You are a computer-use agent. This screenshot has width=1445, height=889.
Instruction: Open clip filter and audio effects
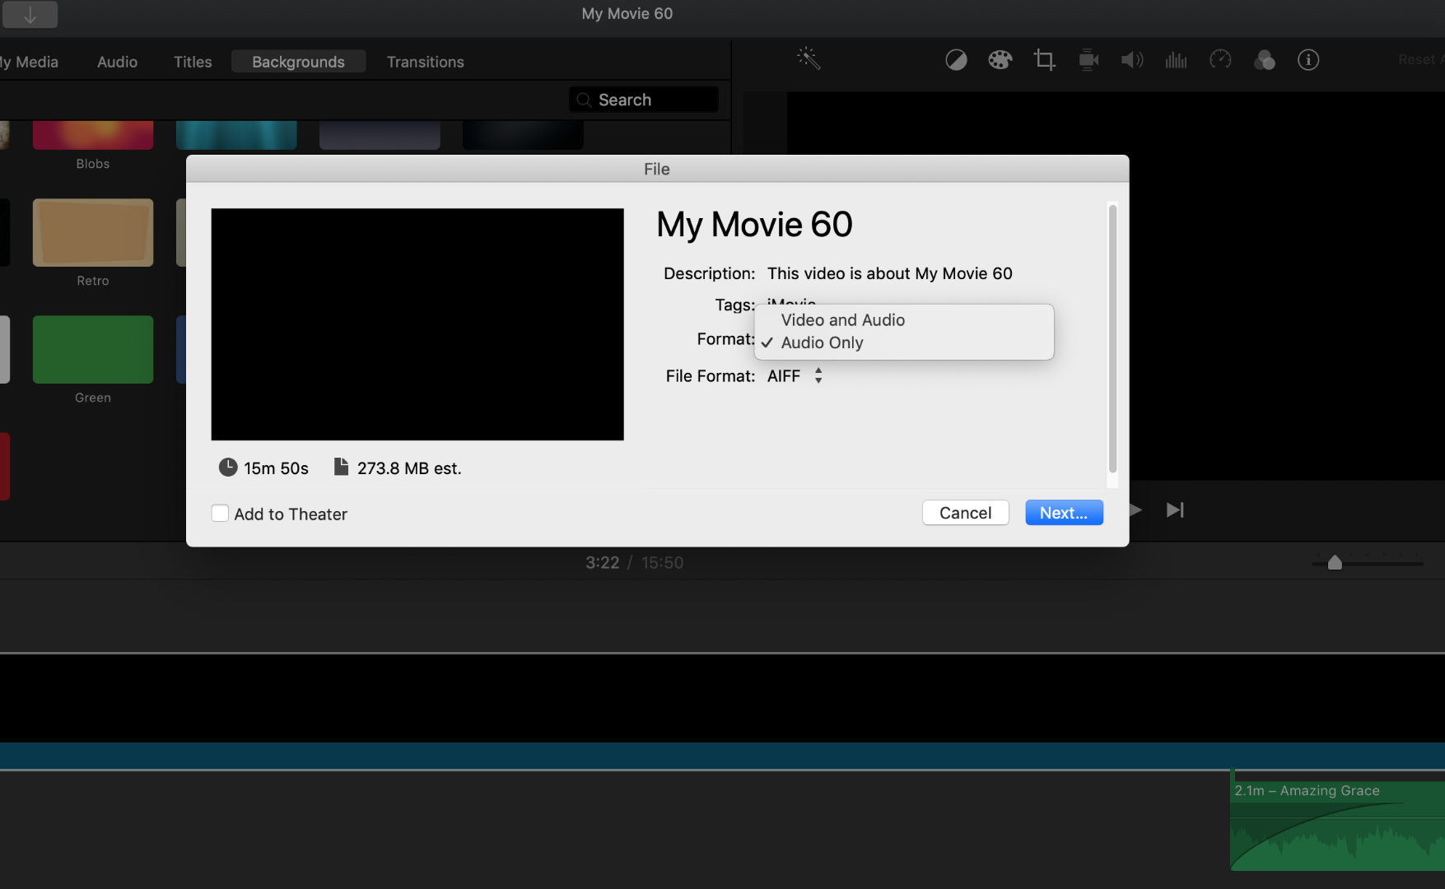click(x=1264, y=60)
